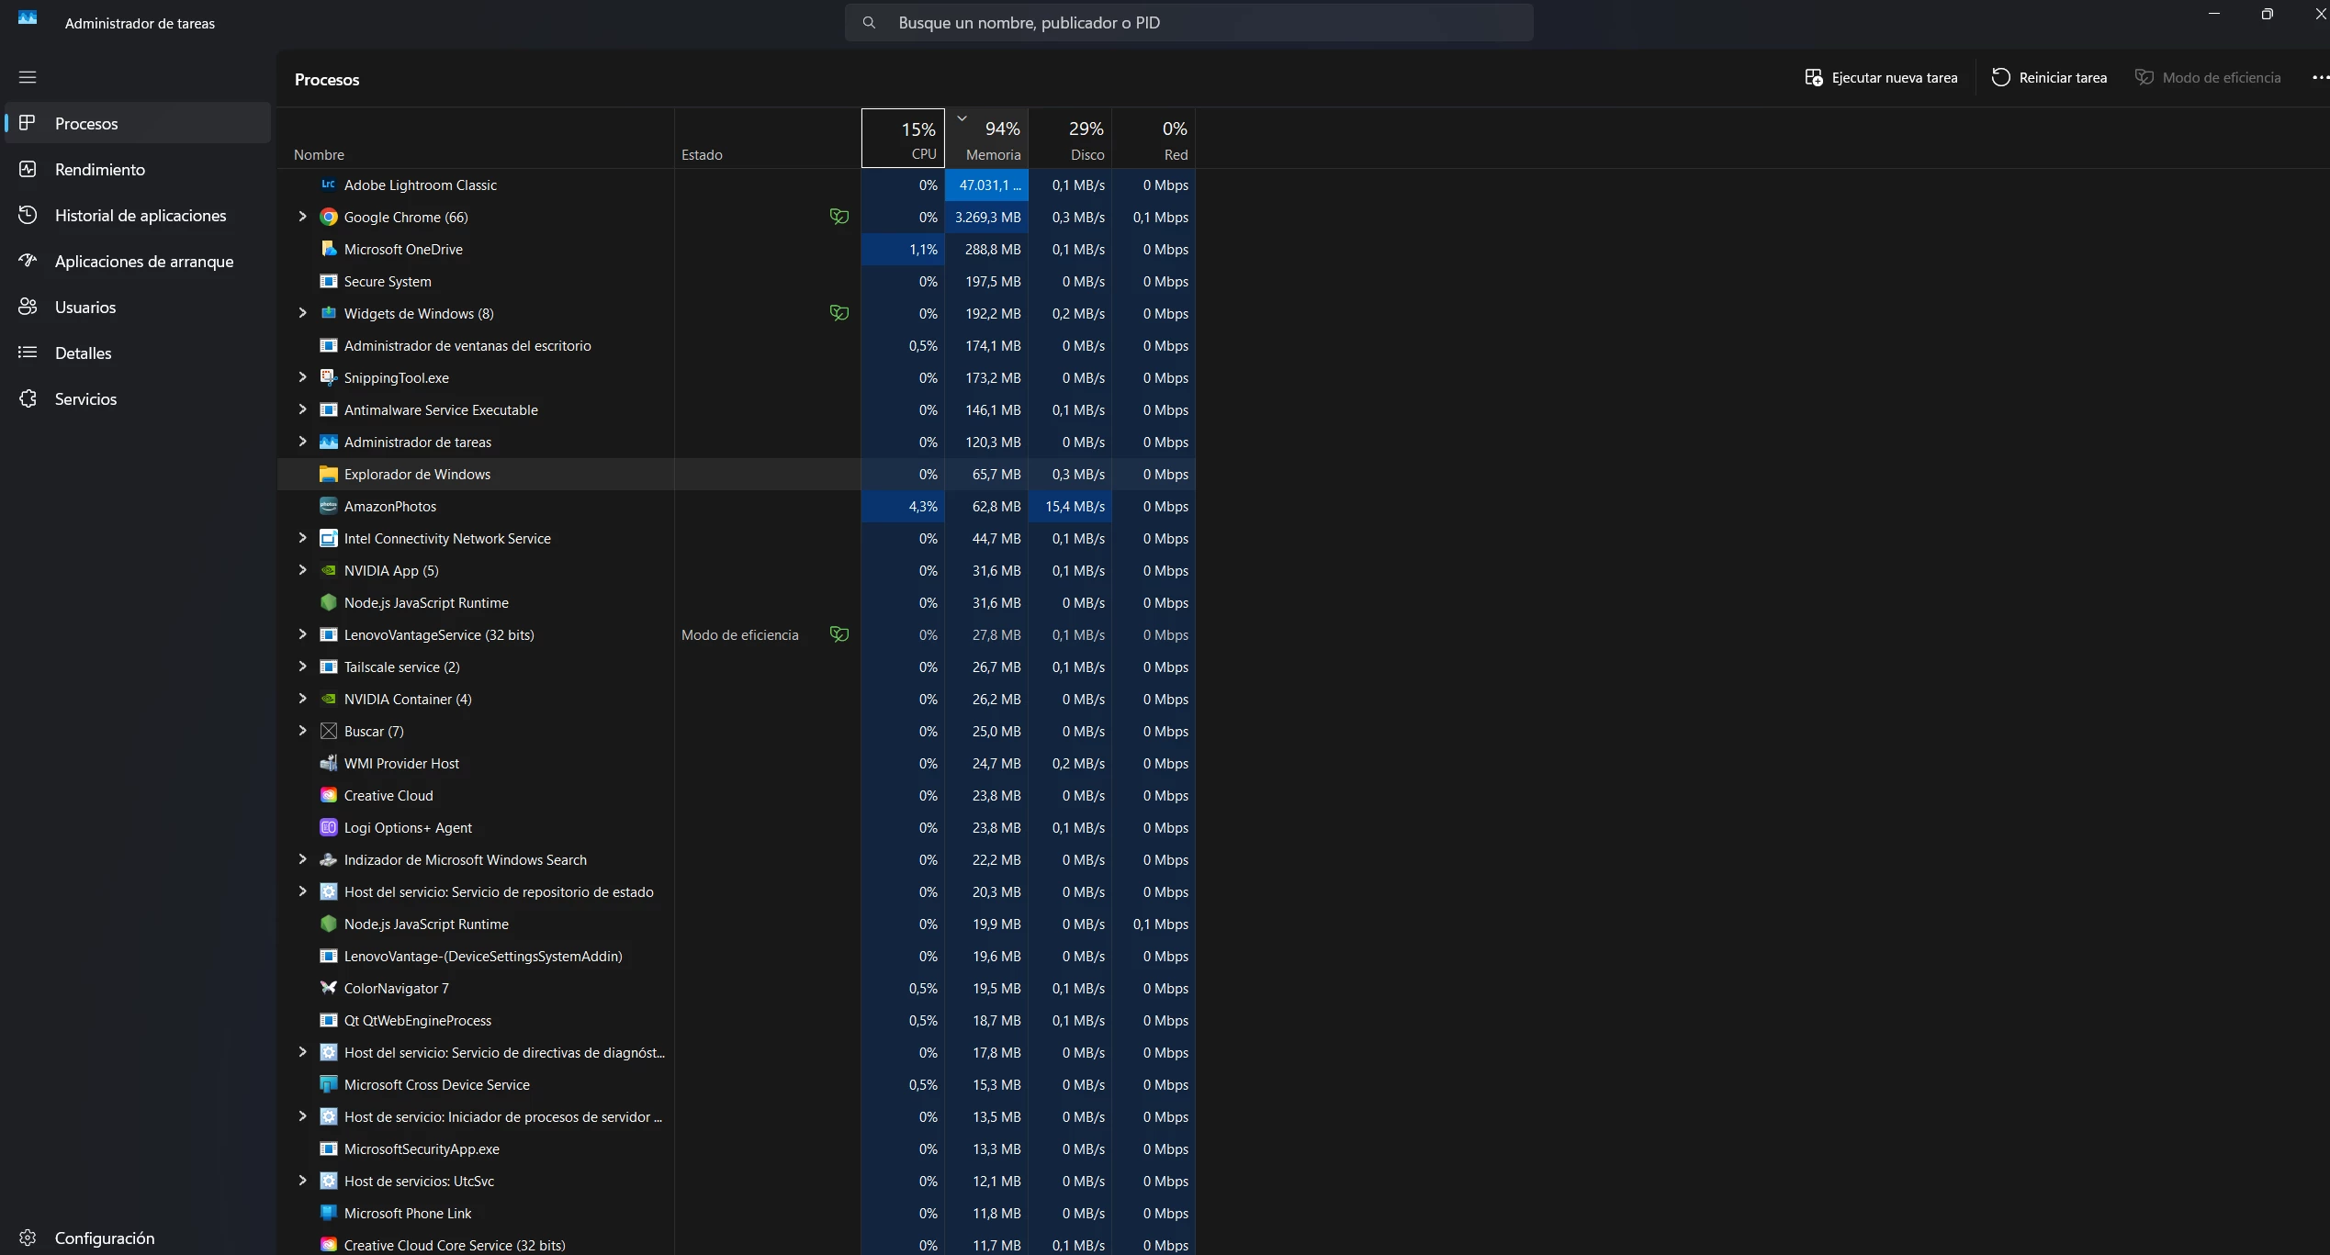Open the three-dot more options menu

[2320, 77]
